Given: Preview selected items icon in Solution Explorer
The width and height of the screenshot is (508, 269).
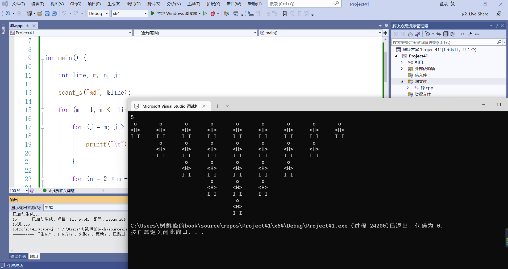Looking at the screenshot, I should click(x=477, y=34).
